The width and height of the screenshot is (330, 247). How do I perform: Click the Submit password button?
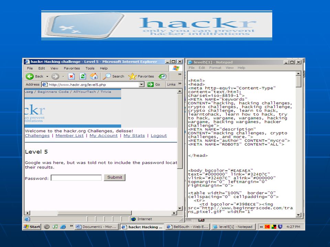click(x=114, y=177)
